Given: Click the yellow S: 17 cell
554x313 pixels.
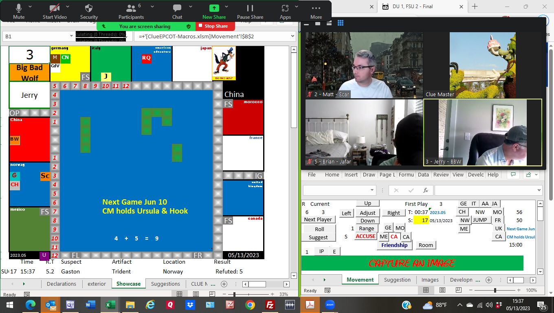Looking at the screenshot, I should (x=422, y=220).
